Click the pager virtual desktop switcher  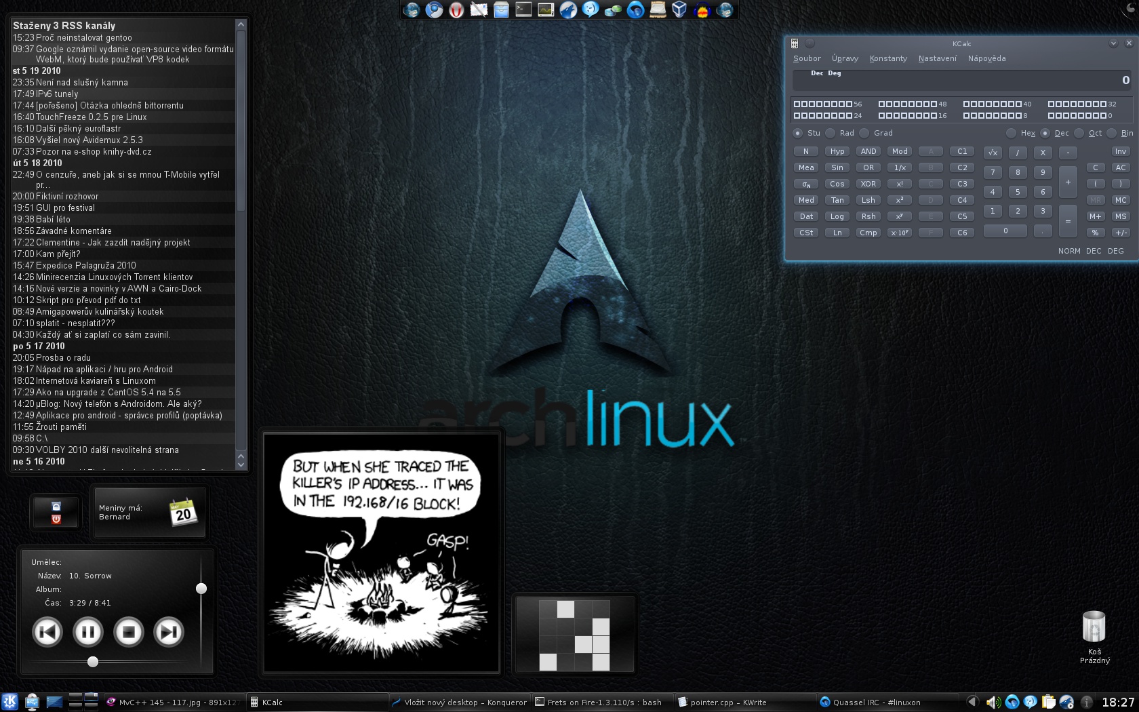point(83,702)
